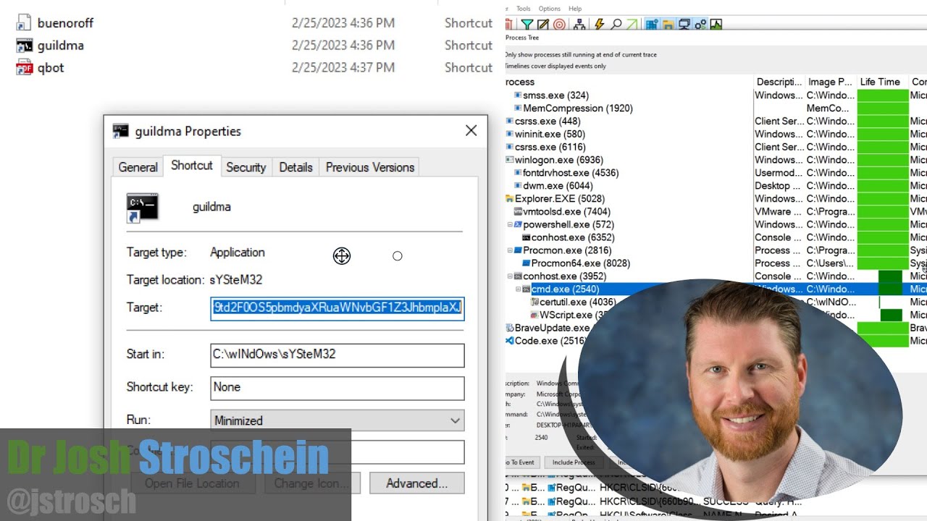The height and width of the screenshot is (521, 927).
Task: Collapse the Procmon.exe (2816) tree node
Action: [510, 250]
